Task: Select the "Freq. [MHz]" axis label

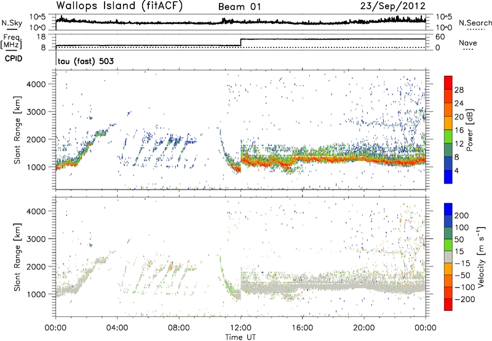Action: [x=11, y=42]
